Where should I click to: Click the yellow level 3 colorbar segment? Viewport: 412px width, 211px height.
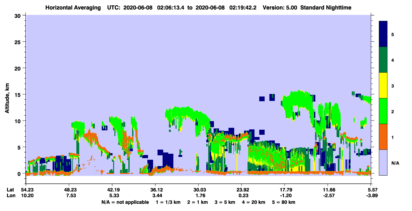tap(383, 85)
